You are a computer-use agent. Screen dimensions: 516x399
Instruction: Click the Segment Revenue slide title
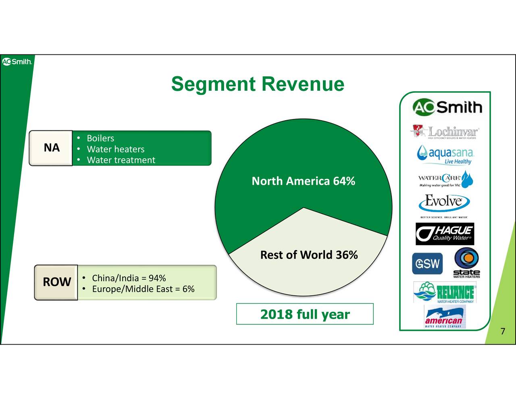258,84
